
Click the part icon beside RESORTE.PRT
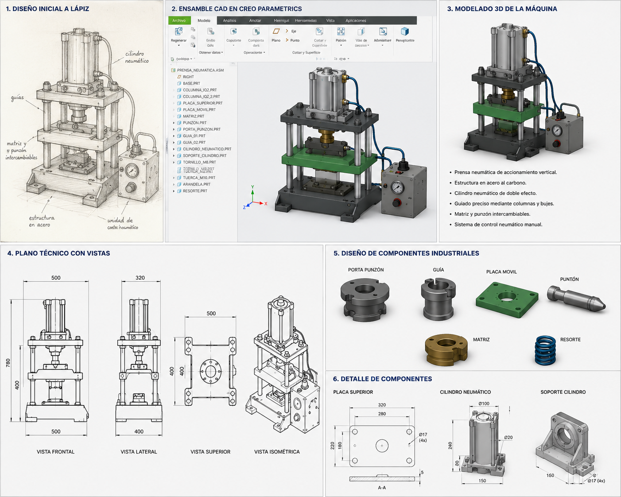coord(179,191)
